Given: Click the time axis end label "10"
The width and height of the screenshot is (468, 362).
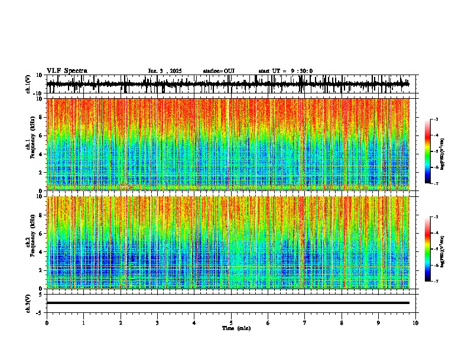Looking at the screenshot, I should (415, 323).
